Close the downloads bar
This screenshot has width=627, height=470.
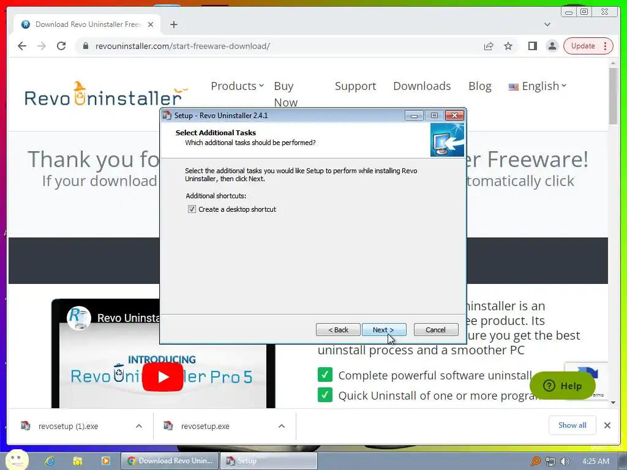[x=607, y=425]
